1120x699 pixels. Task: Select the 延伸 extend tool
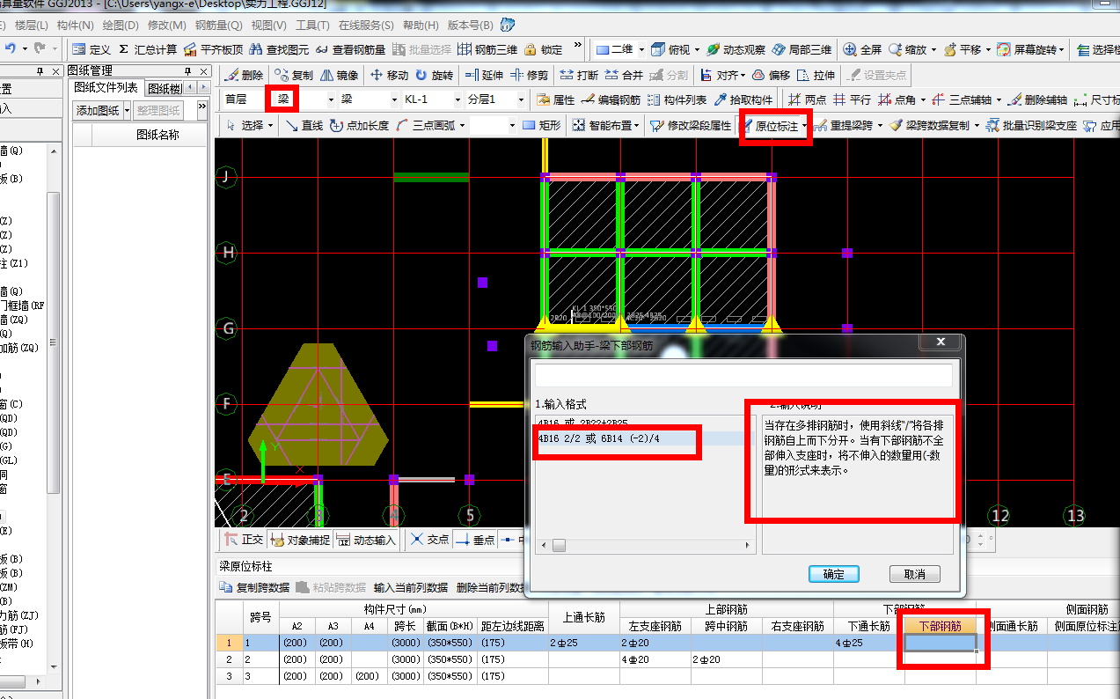coord(484,75)
